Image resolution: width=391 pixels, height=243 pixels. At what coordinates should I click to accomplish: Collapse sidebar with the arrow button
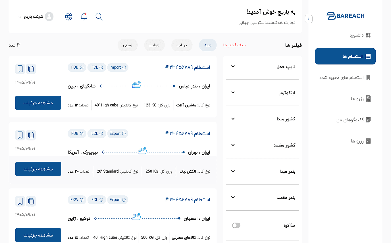tap(309, 19)
